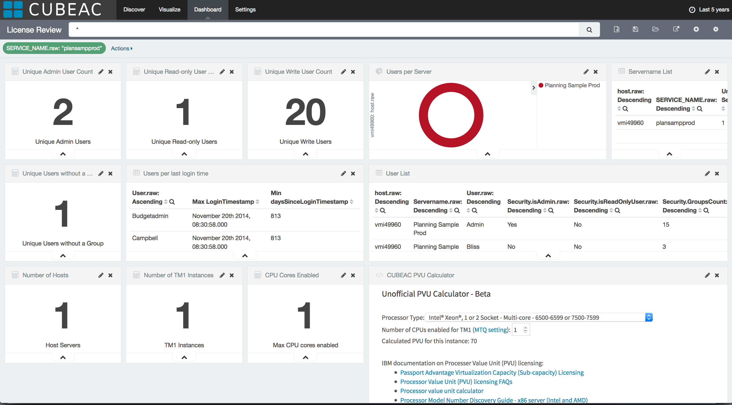Click the dashboard options gear icon
The height and width of the screenshot is (405, 732).
coord(715,29)
